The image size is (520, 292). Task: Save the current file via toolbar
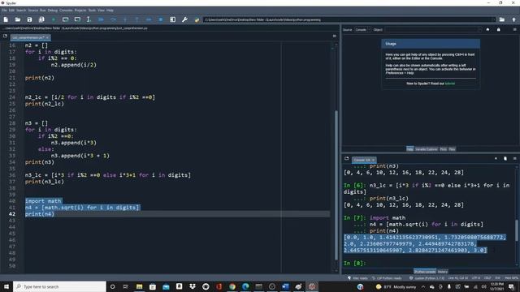click(x=29, y=19)
